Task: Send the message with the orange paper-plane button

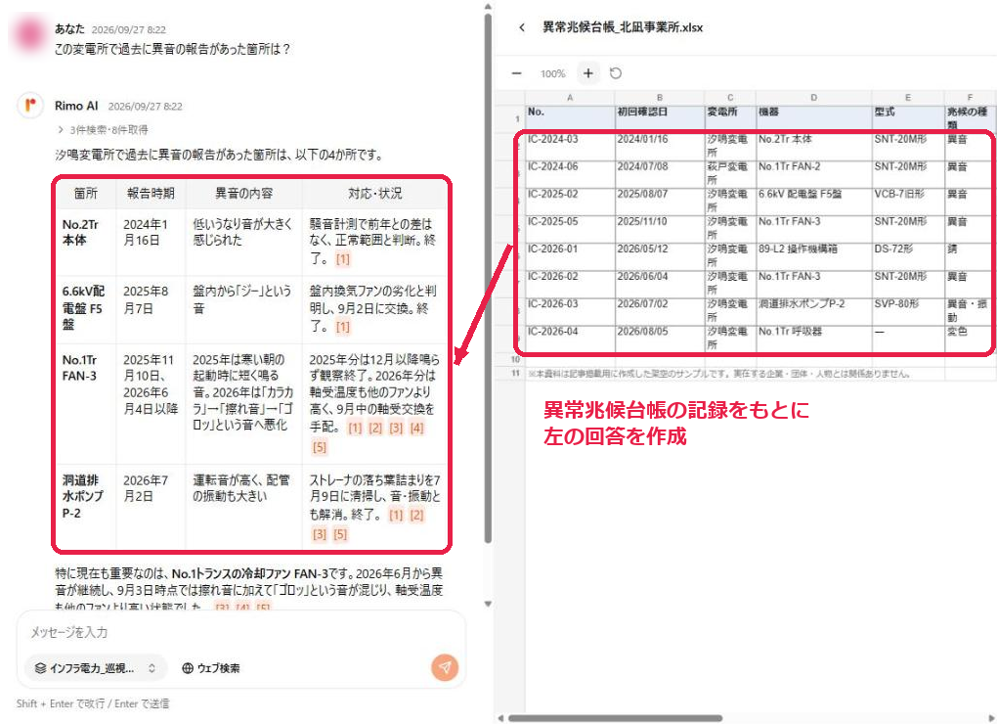Action: (445, 667)
